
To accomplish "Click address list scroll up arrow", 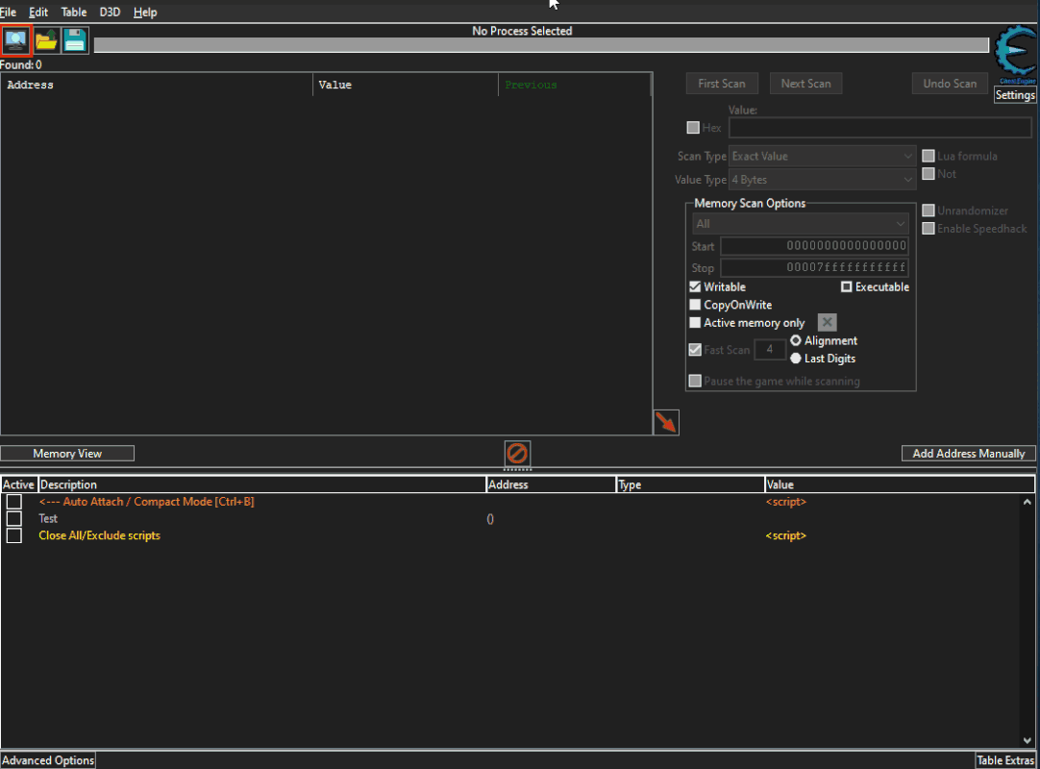I will [x=1028, y=503].
